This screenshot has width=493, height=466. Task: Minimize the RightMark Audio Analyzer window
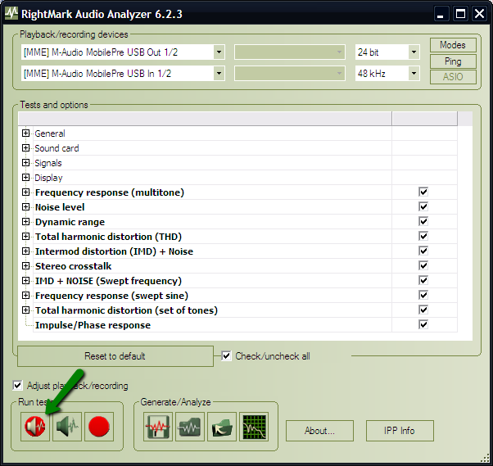click(441, 14)
